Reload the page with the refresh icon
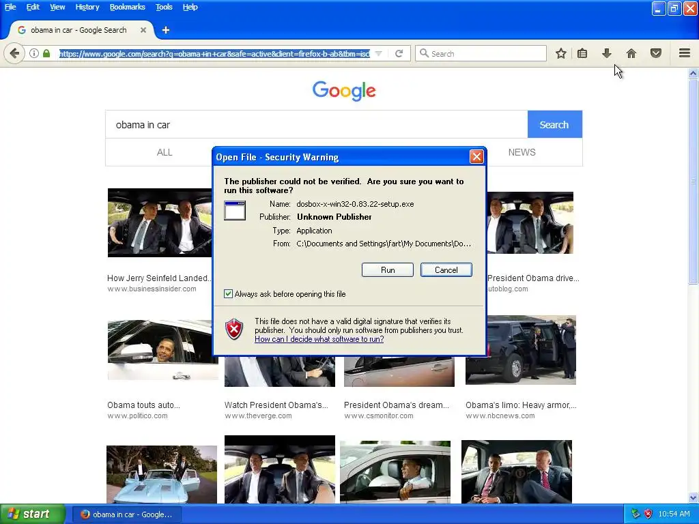 399,53
